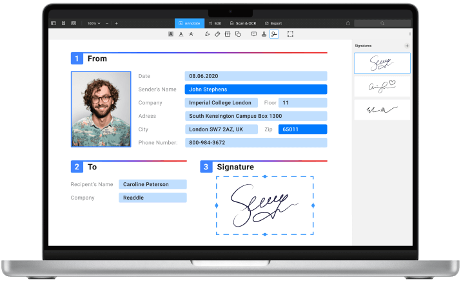Select the stamp tool

pyautogui.click(x=264, y=33)
